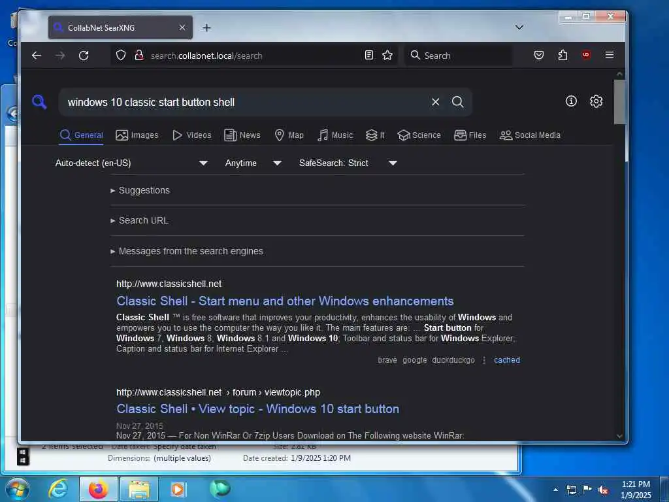The image size is (669, 502).
Task: Click the google engine label
Action: pyautogui.click(x=415, y=360)
